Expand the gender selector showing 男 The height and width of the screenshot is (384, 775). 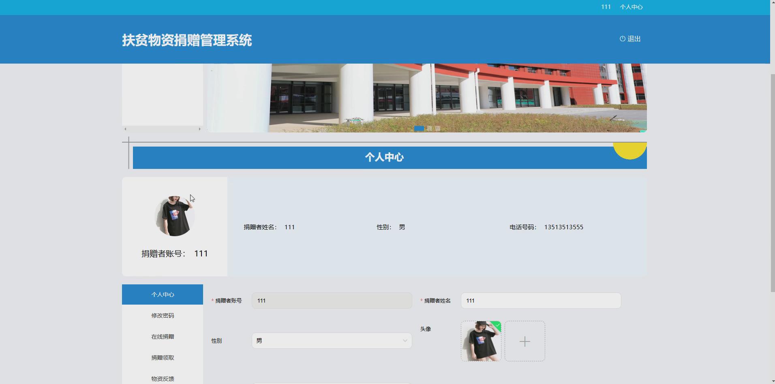pyautogui.click(x=331, y=341)
